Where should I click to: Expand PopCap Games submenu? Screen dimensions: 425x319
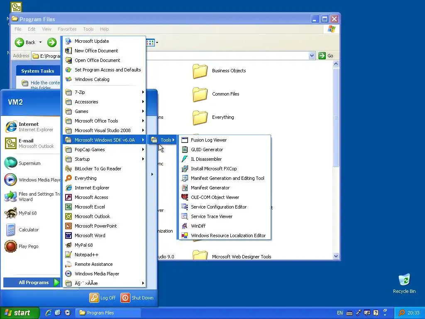point(105,150)
